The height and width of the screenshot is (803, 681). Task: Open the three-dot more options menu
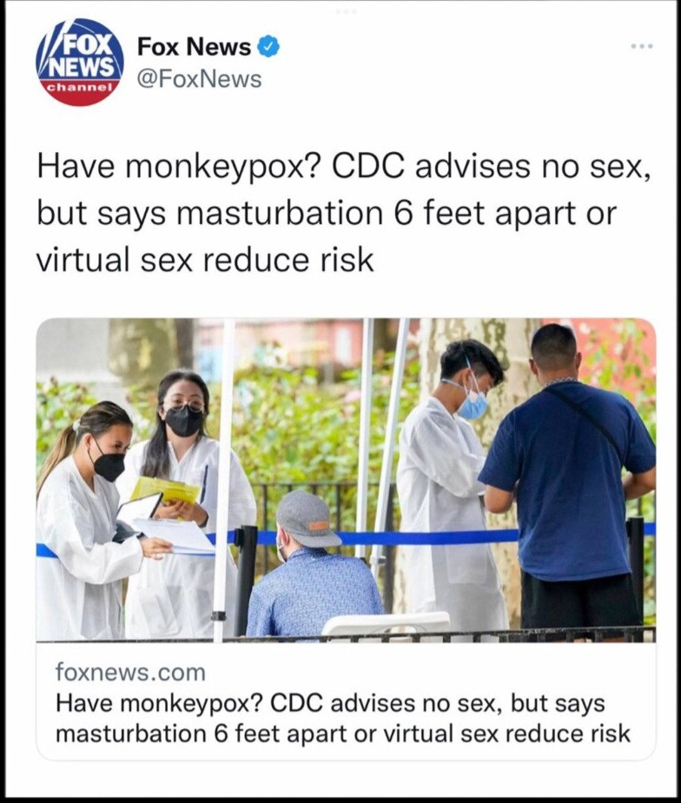(642, 47)
